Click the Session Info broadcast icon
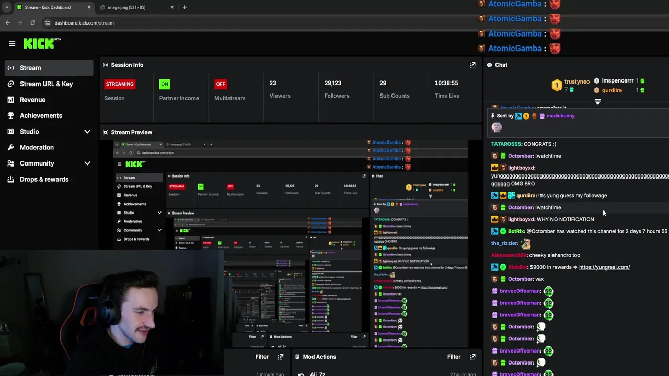The width and height of the screenshot is (669, 376). click(106, 65)
